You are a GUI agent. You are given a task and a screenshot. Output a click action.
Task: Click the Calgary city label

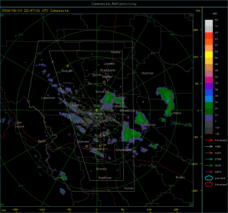pyautogui.click(x=99, y=149)
